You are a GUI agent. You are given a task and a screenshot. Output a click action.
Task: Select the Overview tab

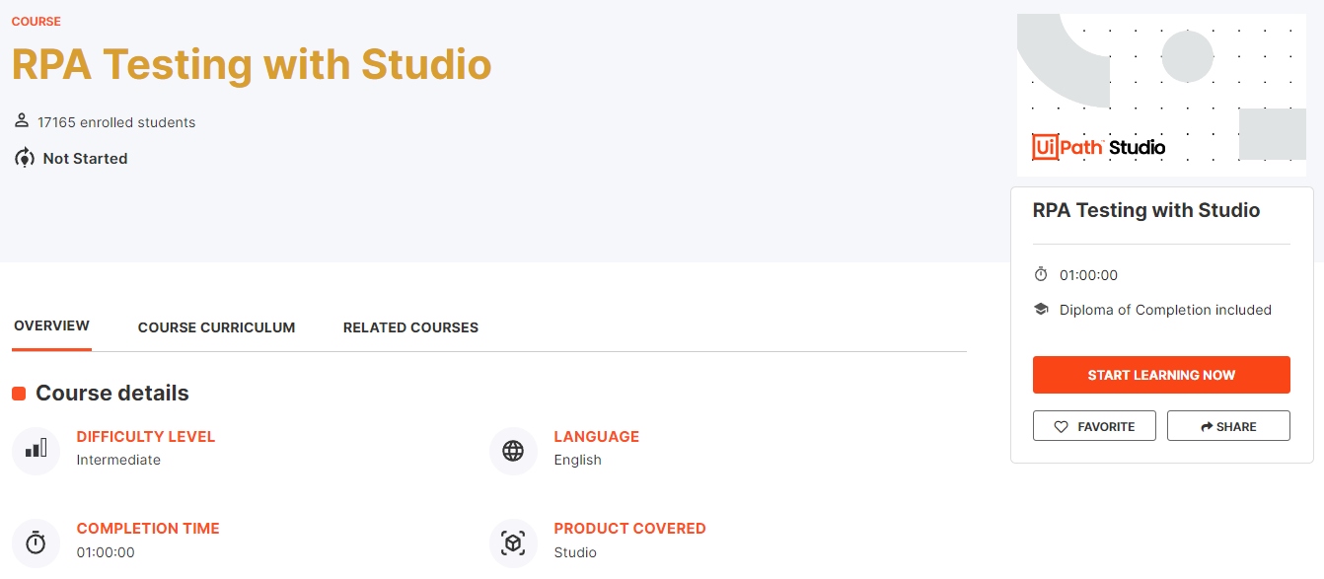tap(51, 326)
